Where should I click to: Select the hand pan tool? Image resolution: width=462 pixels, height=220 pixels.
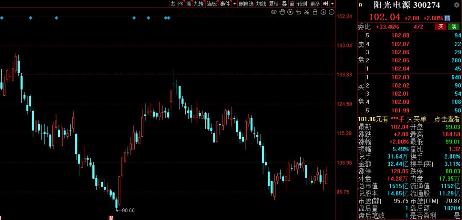tap(282, 12)
